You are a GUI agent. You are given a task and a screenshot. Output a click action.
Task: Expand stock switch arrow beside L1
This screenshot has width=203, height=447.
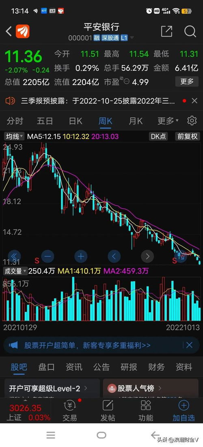(132, 38)
